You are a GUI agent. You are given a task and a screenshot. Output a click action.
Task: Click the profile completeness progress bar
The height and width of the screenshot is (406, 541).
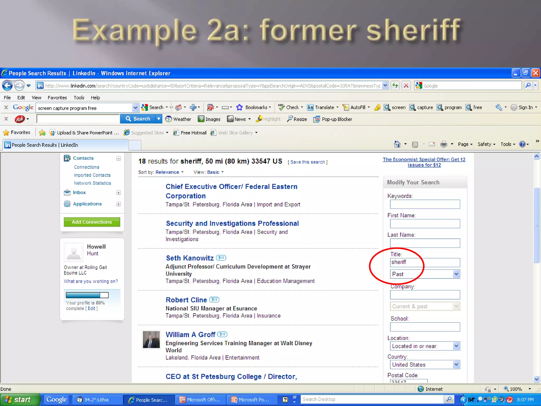tap(87, 295)
